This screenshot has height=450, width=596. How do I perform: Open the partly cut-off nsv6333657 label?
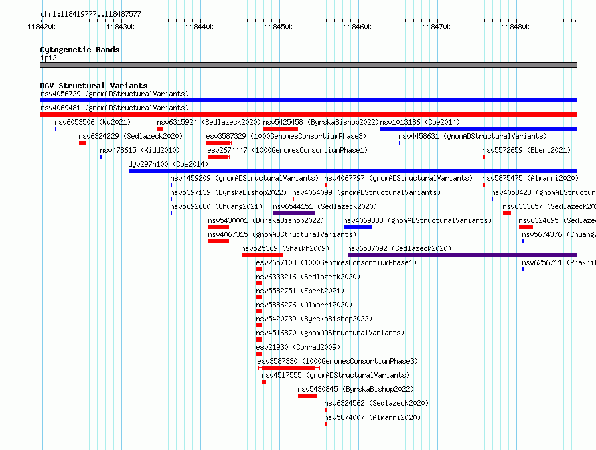pyautogui.click(x=549, y=206)
